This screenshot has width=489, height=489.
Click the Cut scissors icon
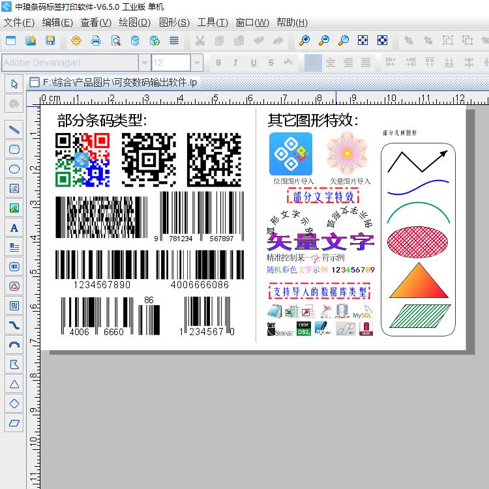(x=200, y=40)
